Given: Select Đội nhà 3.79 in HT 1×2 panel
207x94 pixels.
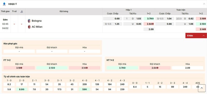Looking at the screenshot, I should point(122,68).
